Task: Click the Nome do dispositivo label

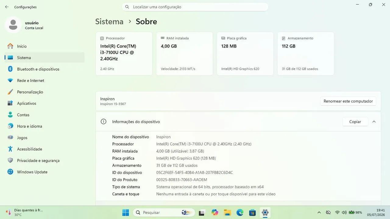Action: [x=130, y=137]
